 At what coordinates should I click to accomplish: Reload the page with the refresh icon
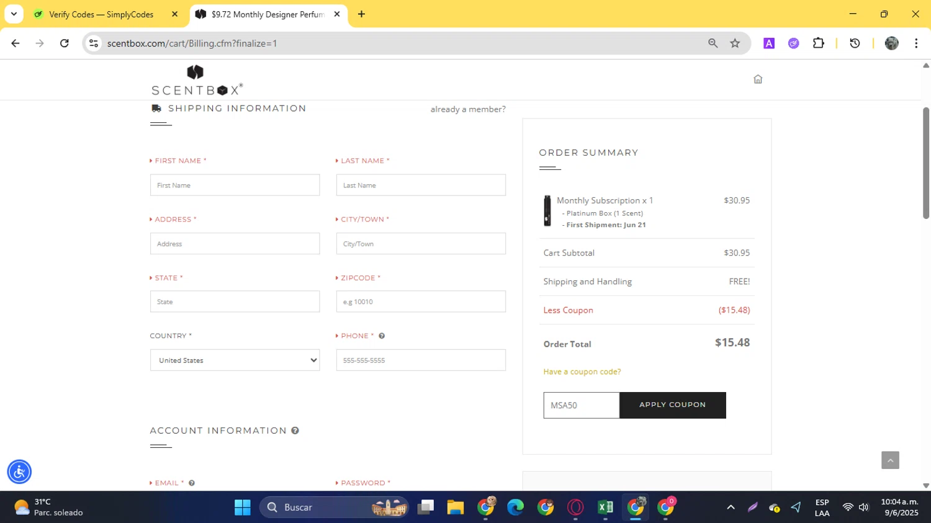pos(65,43)
